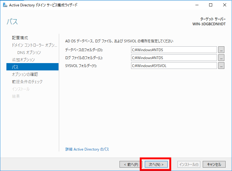Screen dimensions: 232x171
Task: Click the 次へ(N) > button
Action: [156, 164]
